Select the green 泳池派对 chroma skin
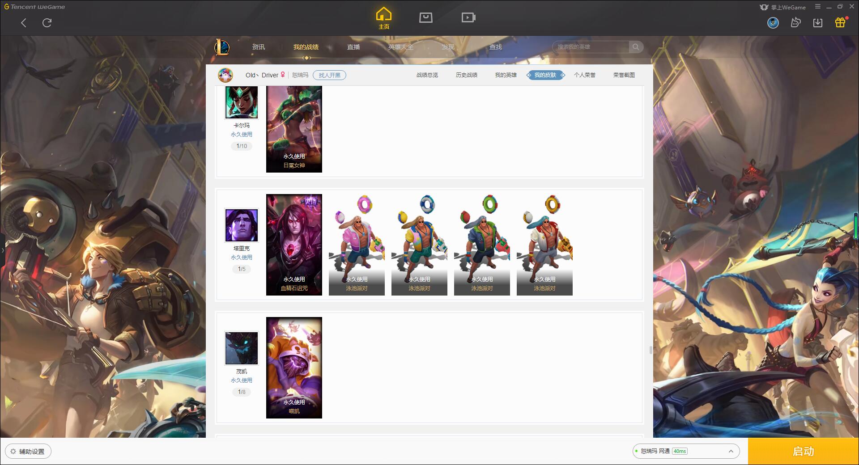Viewport: 859px width, 465px height. [x=482, y=245]
